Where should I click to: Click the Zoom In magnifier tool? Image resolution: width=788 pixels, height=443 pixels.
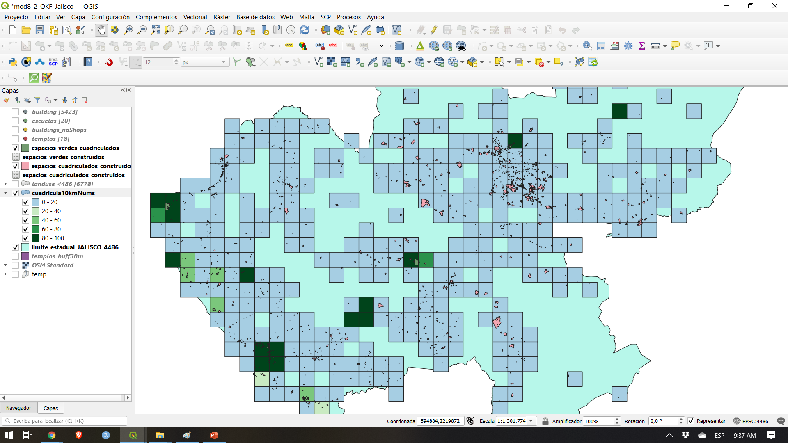(128, 30)
